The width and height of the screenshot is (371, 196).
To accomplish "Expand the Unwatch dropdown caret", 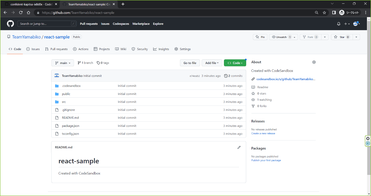I will point(295,37).
